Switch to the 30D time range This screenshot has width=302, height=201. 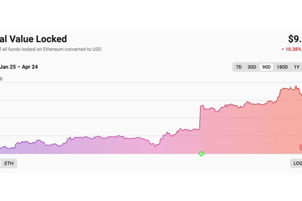click(x=252, y=67)
